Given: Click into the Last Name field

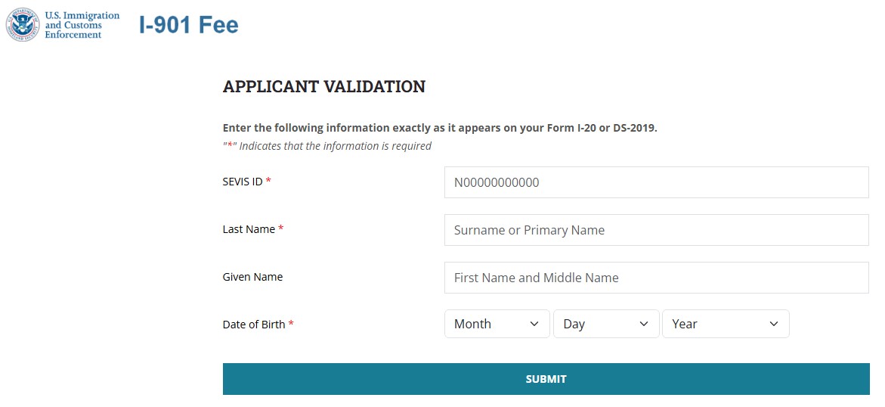Looking at the screenshot, I should 657,230.
